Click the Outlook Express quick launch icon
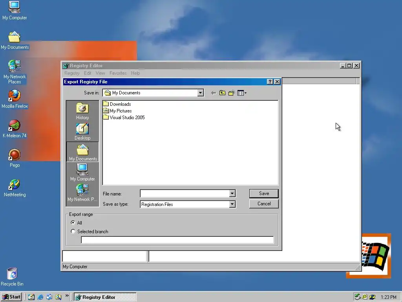This screenshot has height=302, width=402. [x=49, y=297]
